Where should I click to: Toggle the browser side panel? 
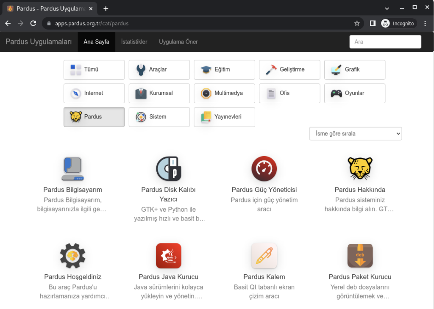[x=373, y=24]
